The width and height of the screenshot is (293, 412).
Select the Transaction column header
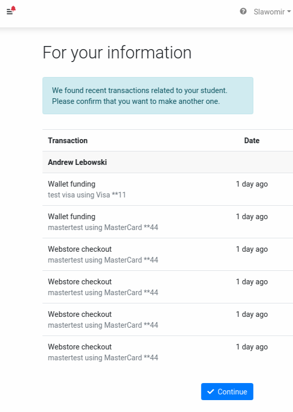pos(68,141)
